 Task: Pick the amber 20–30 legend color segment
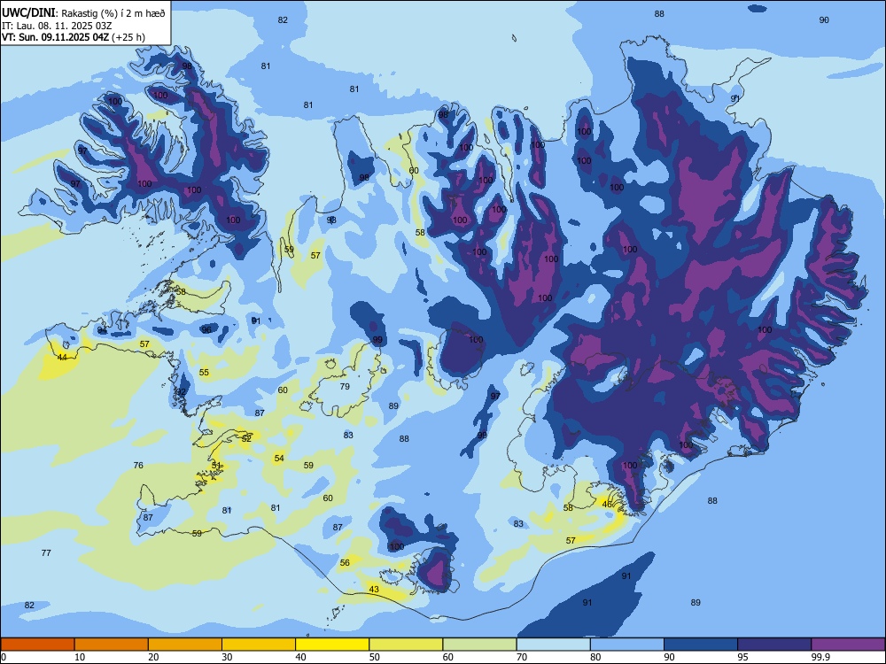click(185, 645)
